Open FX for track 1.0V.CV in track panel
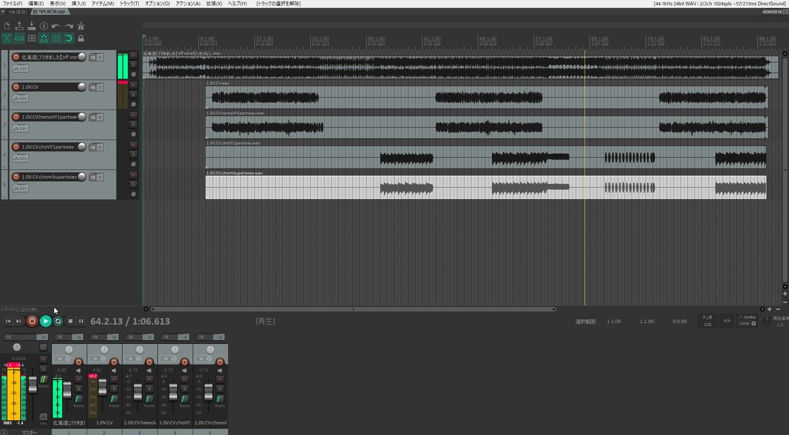 point(92,87)
